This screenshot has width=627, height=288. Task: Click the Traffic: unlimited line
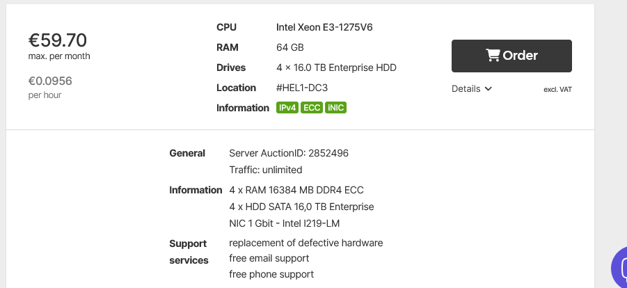coord(265,170)
